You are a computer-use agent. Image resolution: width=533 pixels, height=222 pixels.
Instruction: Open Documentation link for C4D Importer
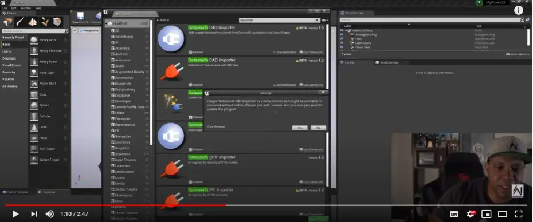(284, 52)
